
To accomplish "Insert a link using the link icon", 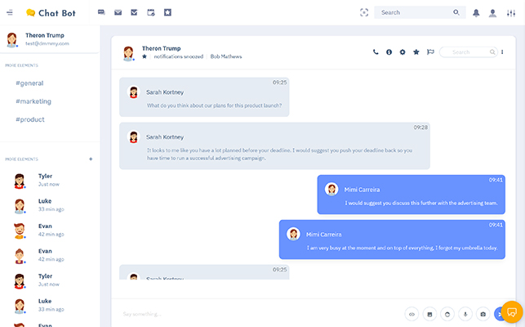I will (x=412, y=314).
